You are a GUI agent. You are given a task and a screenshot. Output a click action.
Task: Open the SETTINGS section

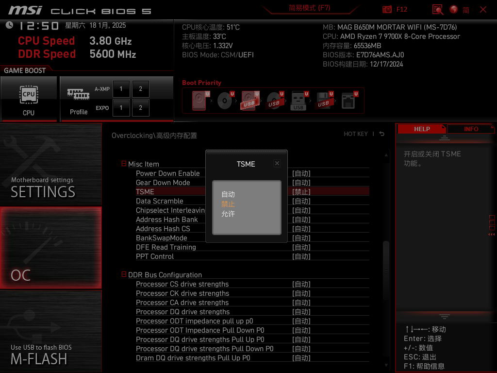click(x=50, y=164)
